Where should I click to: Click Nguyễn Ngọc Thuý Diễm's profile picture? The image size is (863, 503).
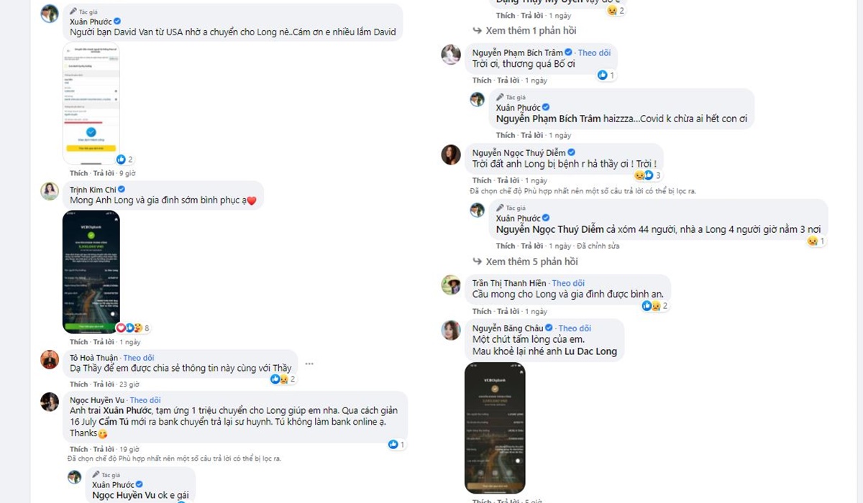point(451,154)
